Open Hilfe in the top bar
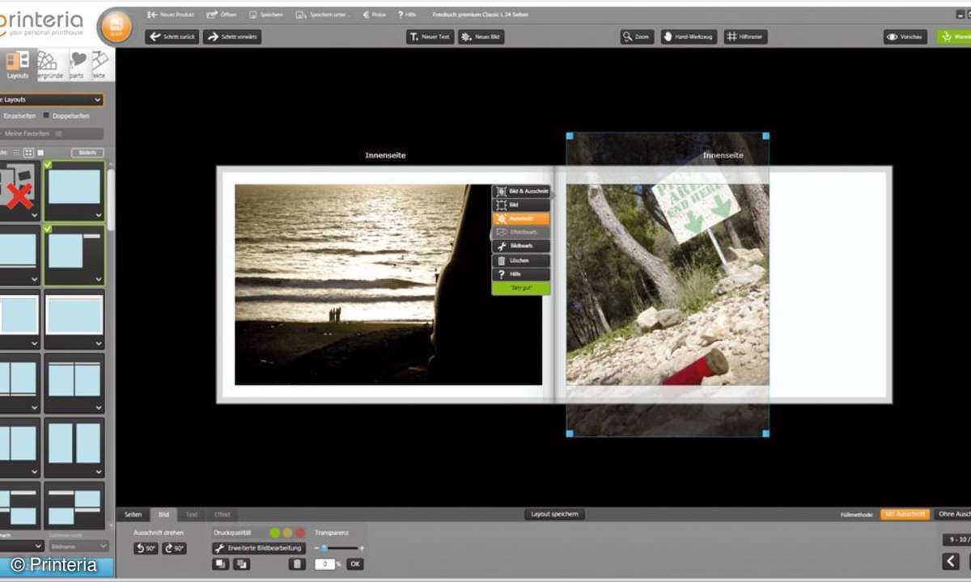Image resolution: width=971 pixels, height=582 pixels. [405, 15]
